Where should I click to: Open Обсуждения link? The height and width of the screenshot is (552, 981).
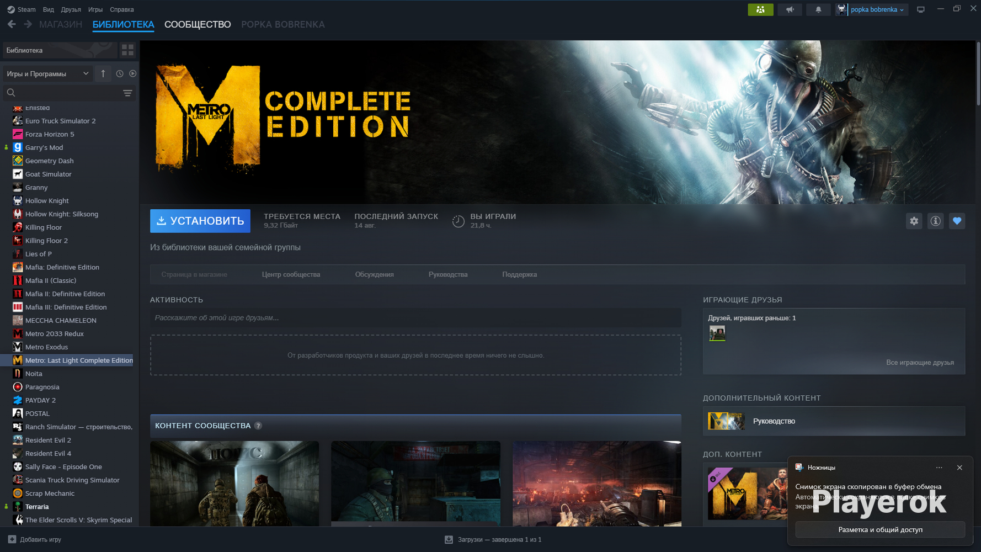(x=375, y=274)
